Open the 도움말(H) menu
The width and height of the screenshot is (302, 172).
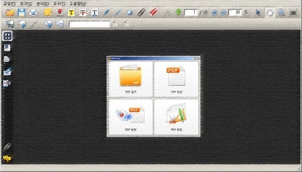78,3
